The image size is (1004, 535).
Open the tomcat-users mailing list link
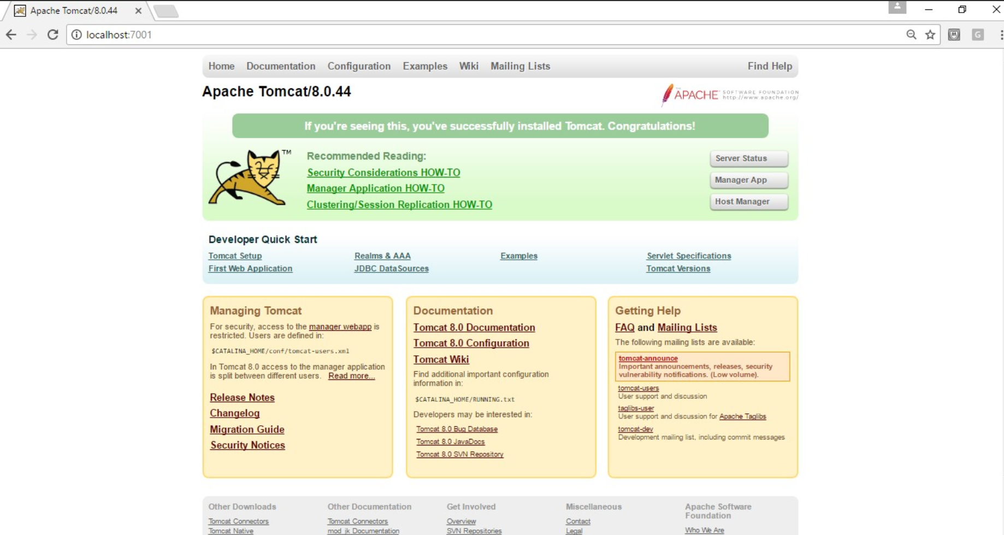click(x=639, y=388)
